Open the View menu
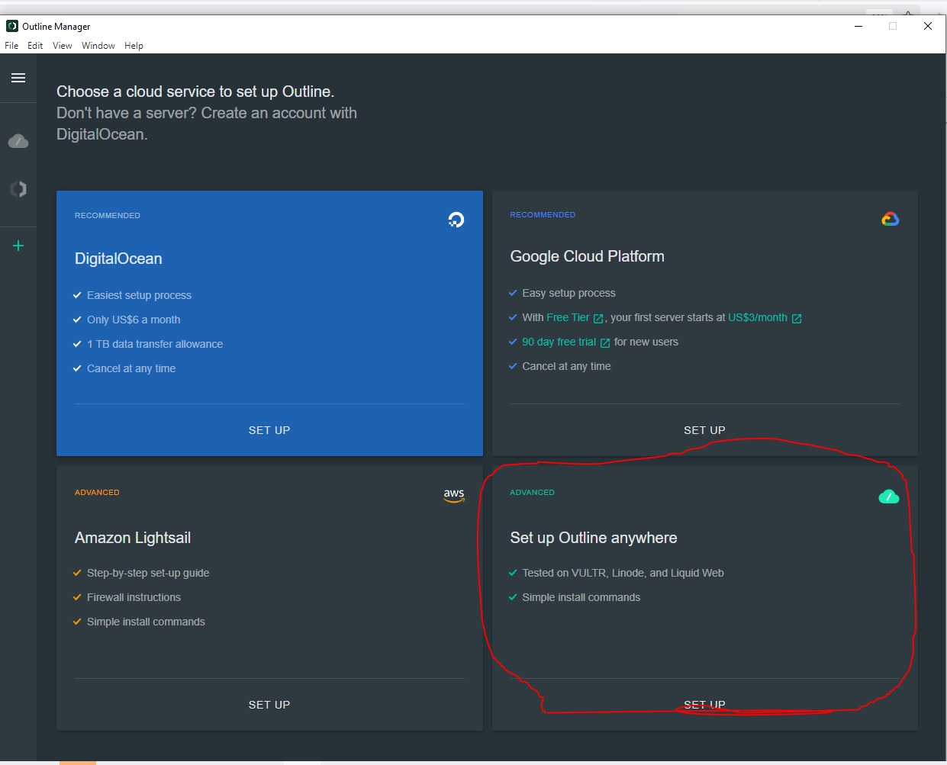947x765 pixels. click(63, 46)
